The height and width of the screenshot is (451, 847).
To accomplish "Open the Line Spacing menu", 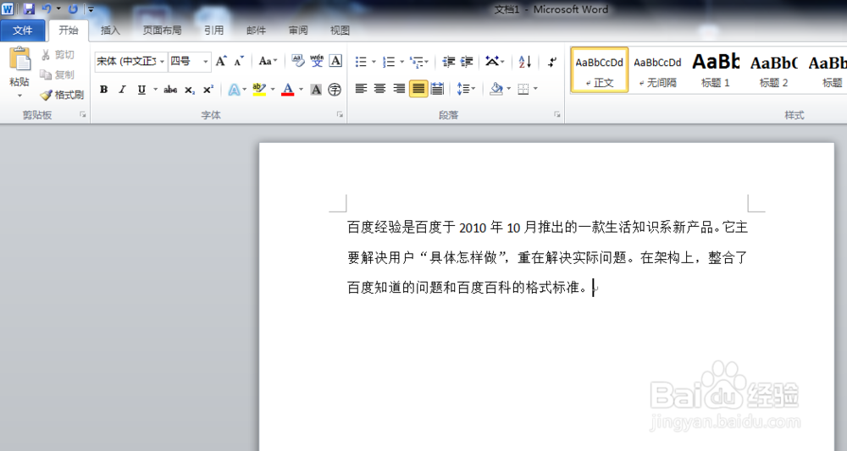I will pyautogui.click(x=466, y=89).
